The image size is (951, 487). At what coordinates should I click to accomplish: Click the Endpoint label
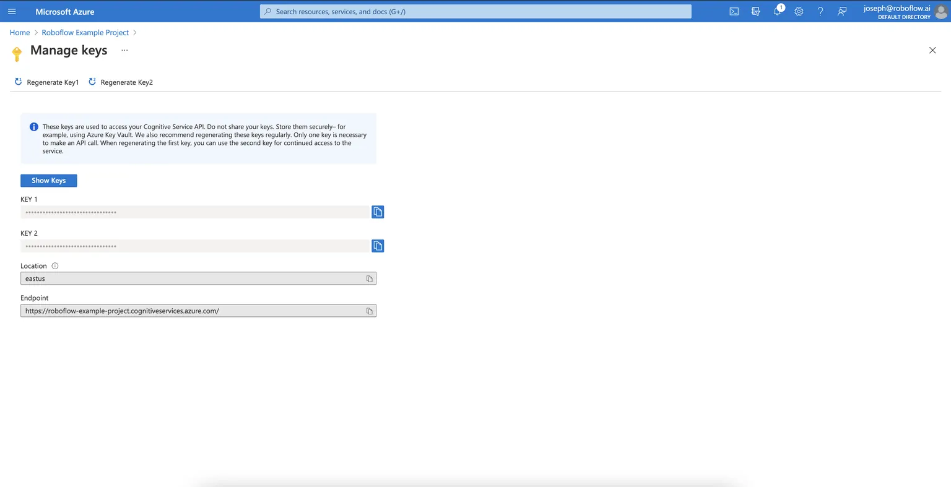click(35, 298)
